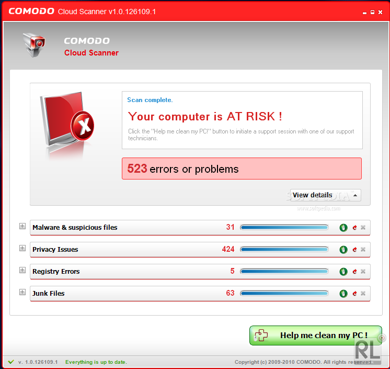Viewport: 390px width, 369px height.
Task: Expand the Junk Files section
Action: coord(22,293)
